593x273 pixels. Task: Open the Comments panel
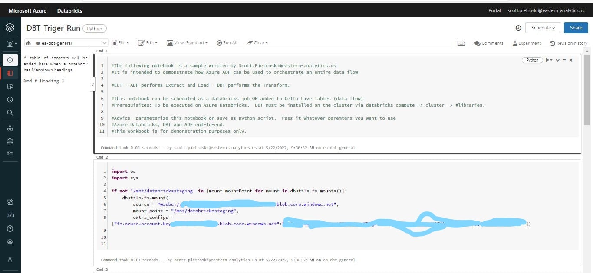click(x=489, y=43)
